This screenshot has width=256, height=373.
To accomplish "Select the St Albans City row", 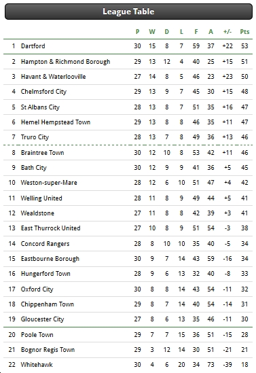I will [x=128, y=107].
